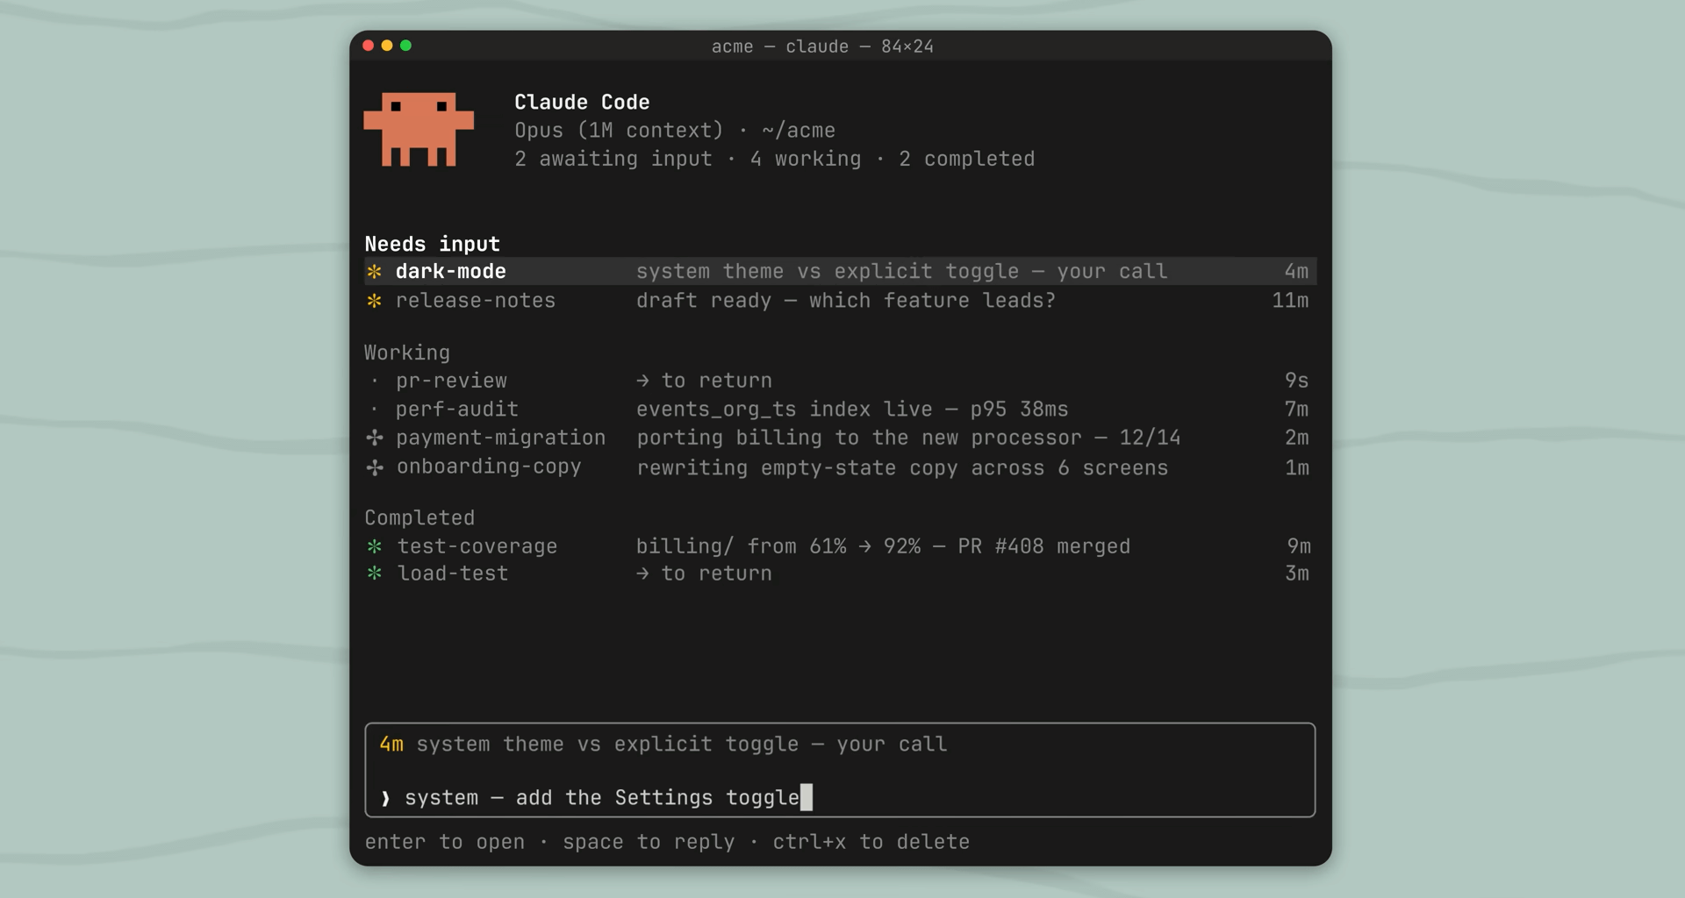Click the Needs input section heading

click(x=432, y=244)
